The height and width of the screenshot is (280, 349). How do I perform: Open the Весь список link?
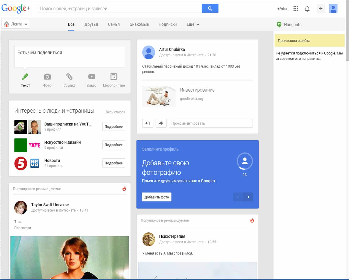pos(115,112)
